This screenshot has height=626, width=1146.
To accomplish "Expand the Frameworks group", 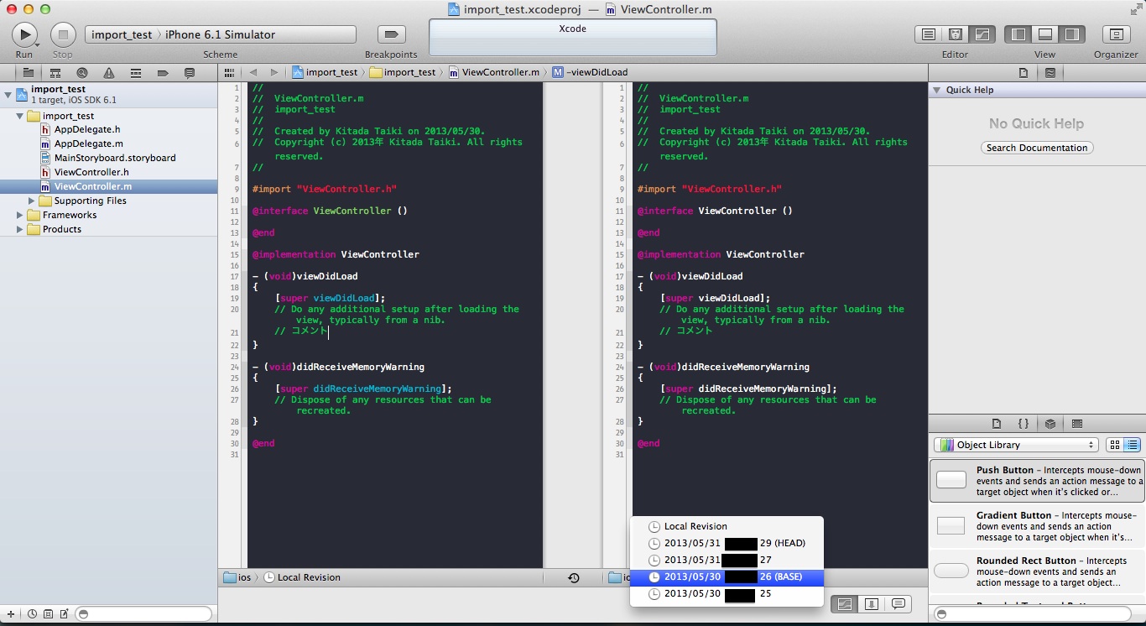I will pos(19,215).
